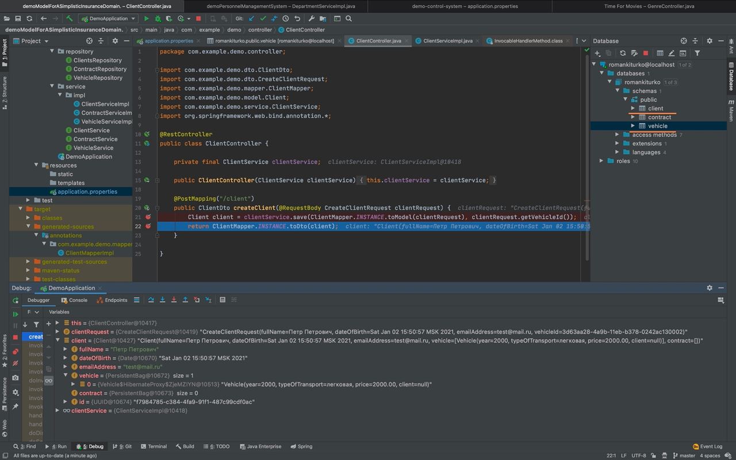Stop the application from the main toolbar

(198, 18)
